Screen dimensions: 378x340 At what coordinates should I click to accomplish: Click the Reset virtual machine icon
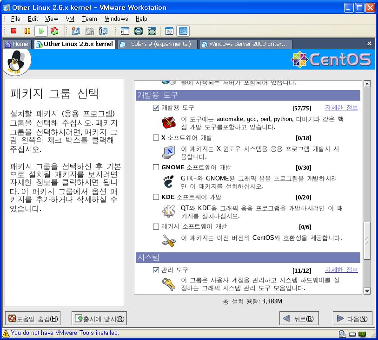coord(54,31)
